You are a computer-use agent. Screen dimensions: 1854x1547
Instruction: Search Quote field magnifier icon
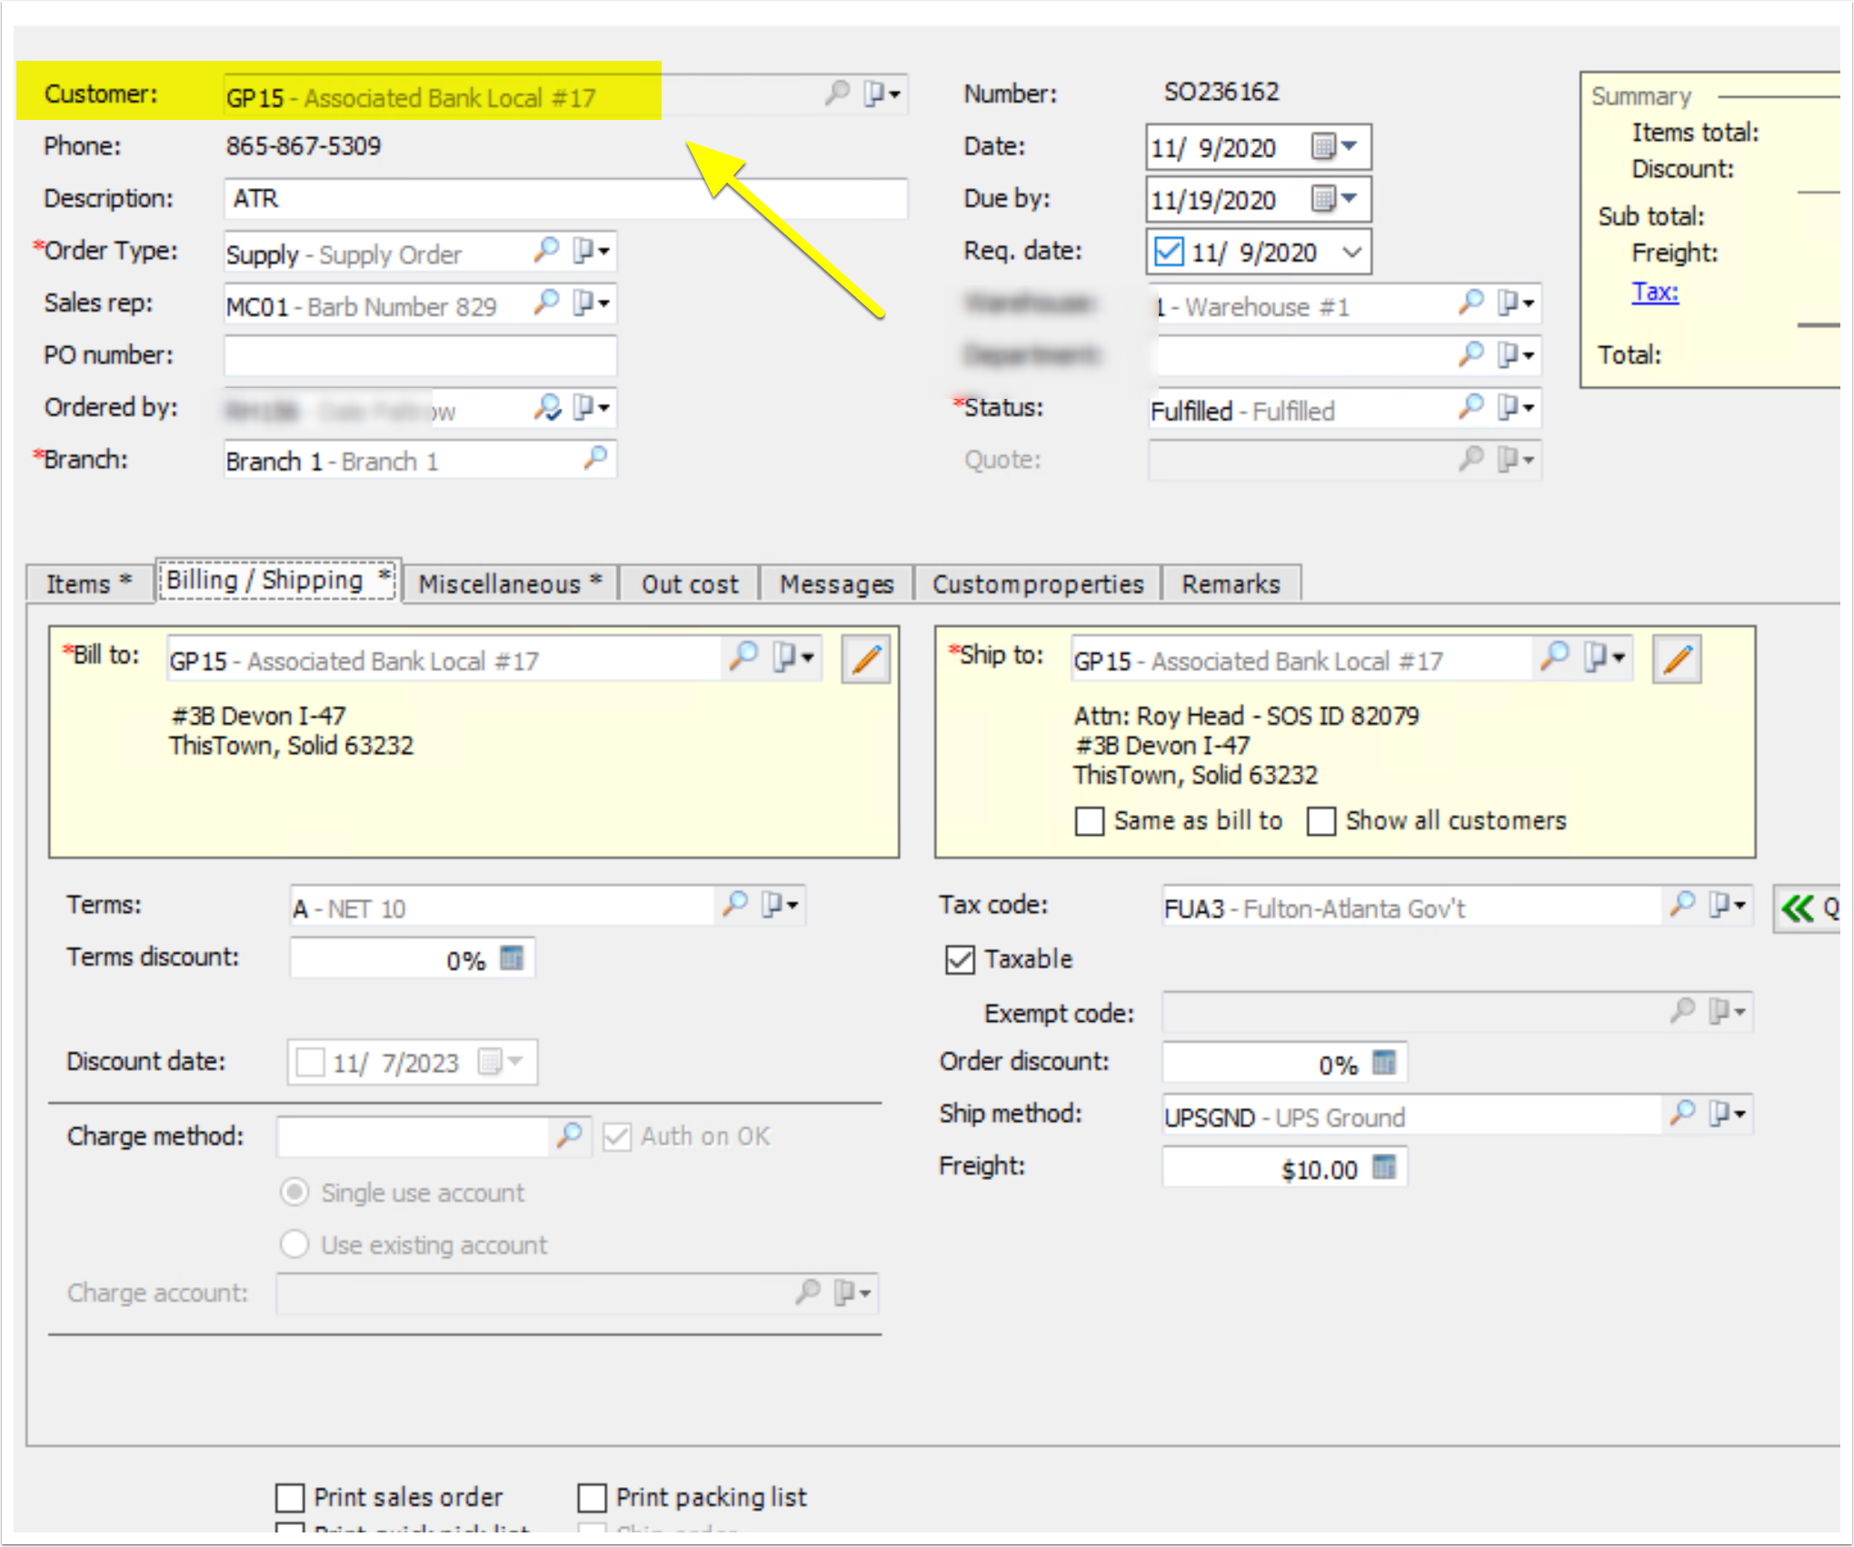click(x=1470, y=458)
